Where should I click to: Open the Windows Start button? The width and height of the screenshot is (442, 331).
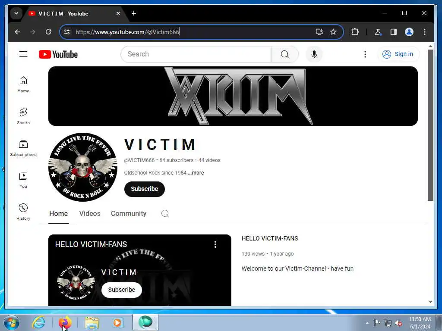[x=12, y=322]
